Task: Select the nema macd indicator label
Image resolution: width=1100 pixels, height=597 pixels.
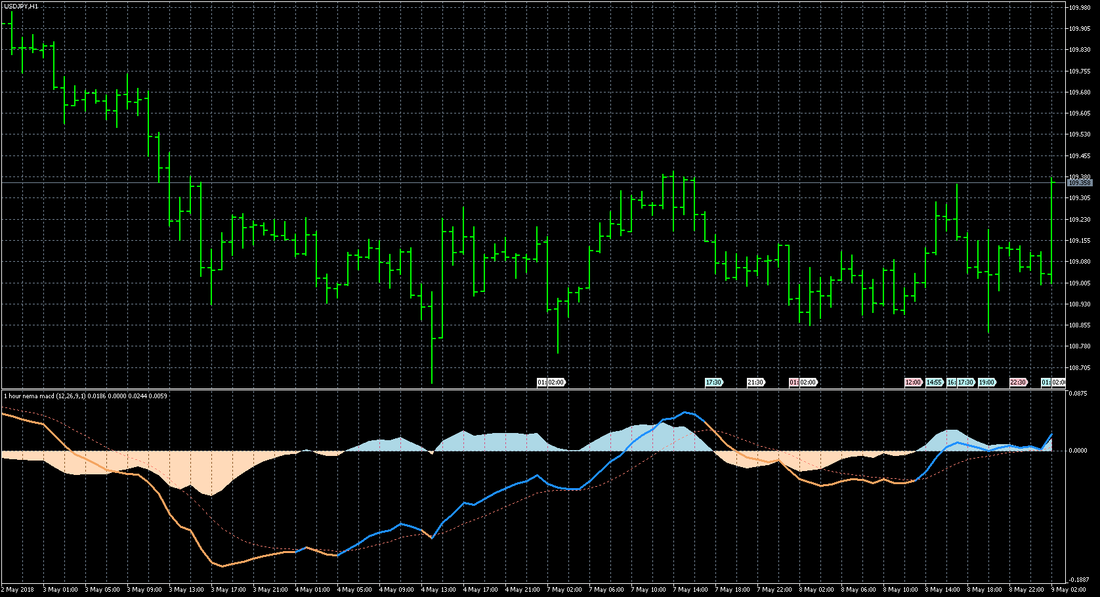Action: [x=85, y=396]
